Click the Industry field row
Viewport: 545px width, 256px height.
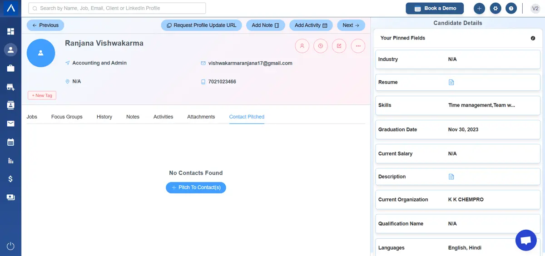pos(458,59)
